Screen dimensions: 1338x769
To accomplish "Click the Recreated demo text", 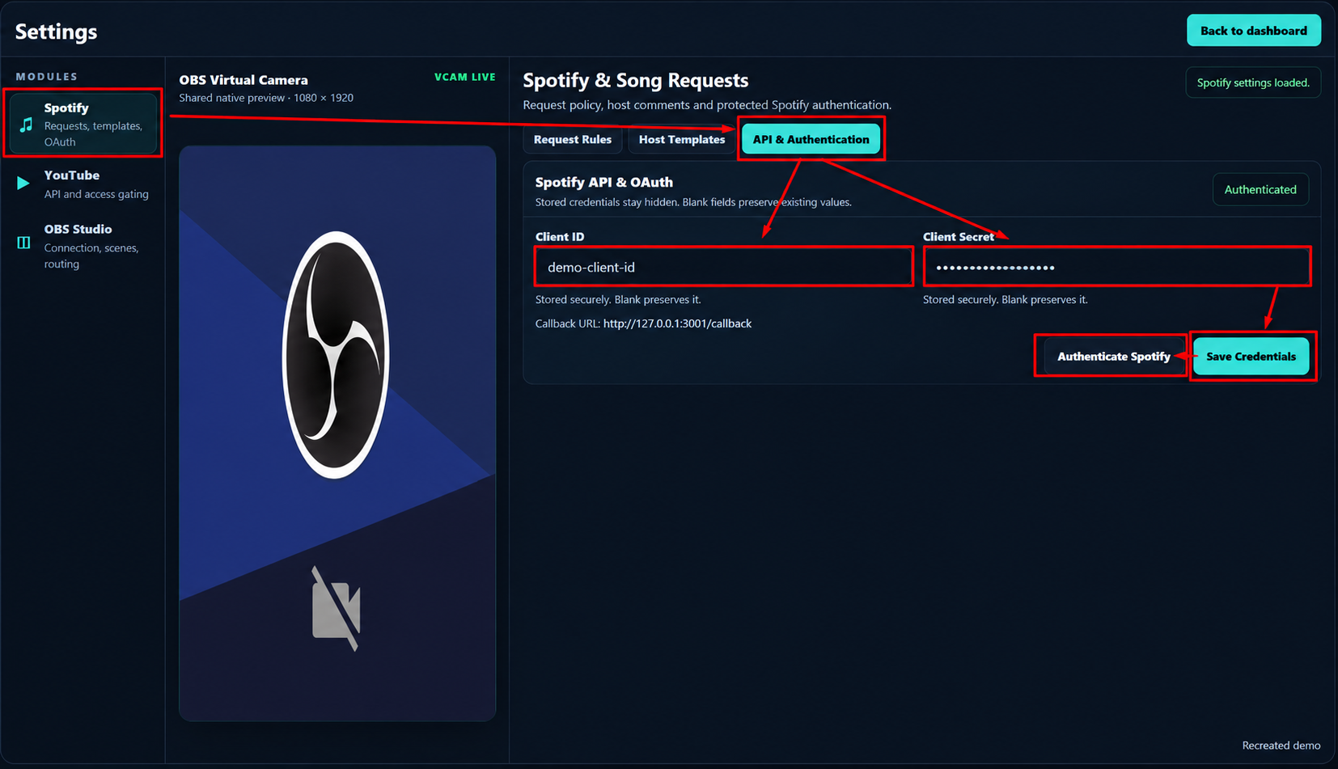I will click(x=1281, y=746).
